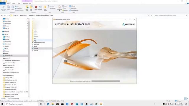The image size is (189, 106).
Task: Expand the address bar history dropdown
Action: click(x=148, y=16)
